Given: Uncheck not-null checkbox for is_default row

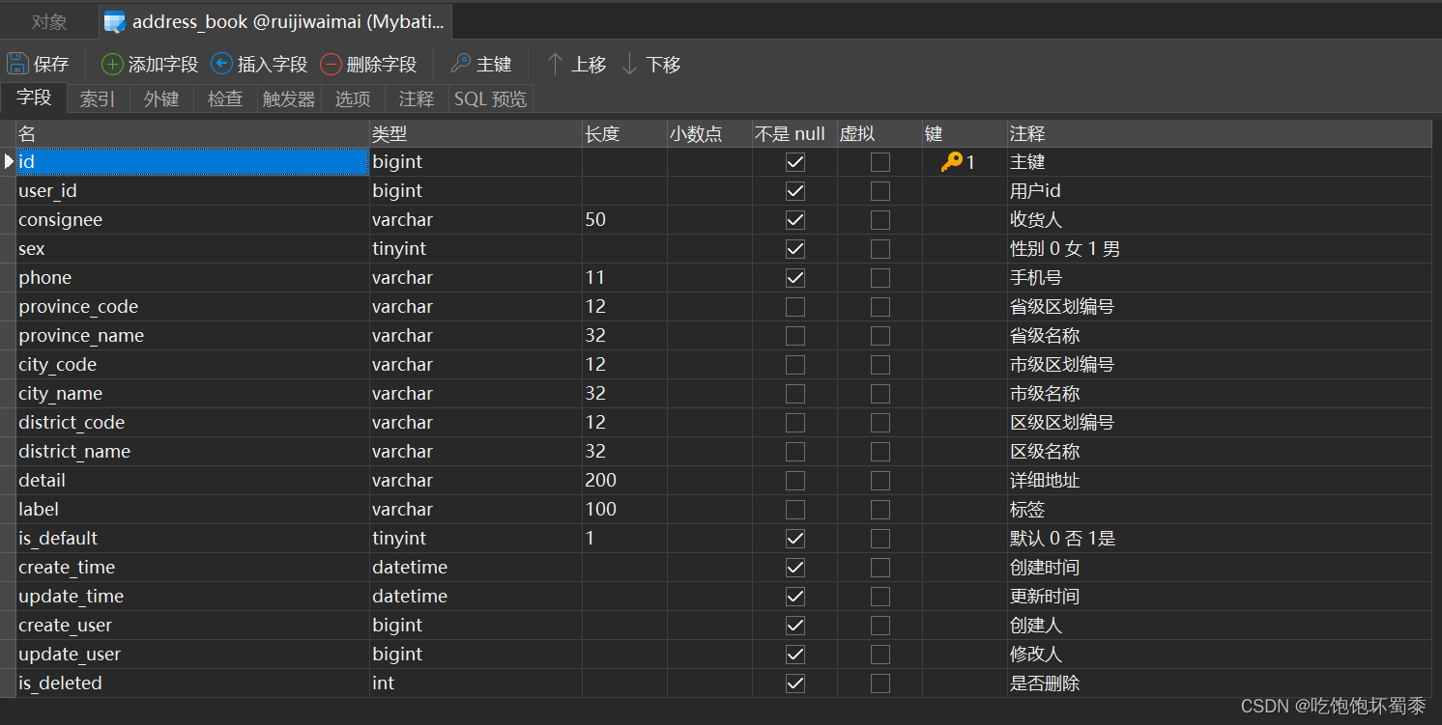Looking at the screenshot, I should [795, 539].
